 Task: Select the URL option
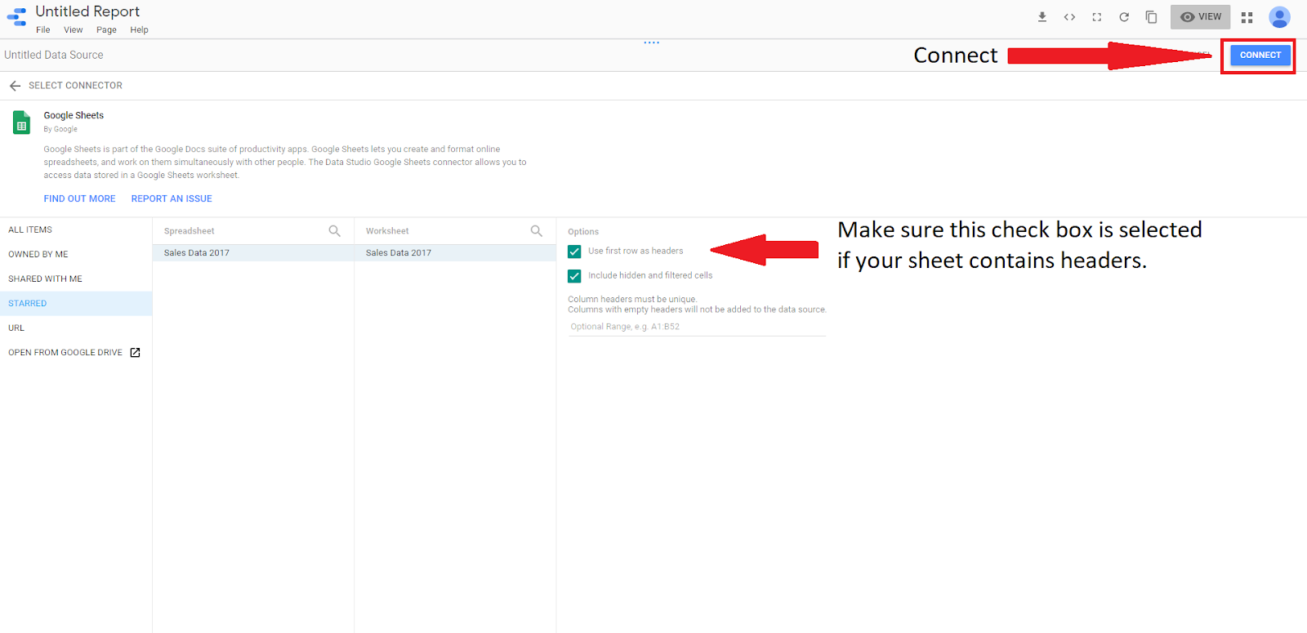[x=76, y=328]
